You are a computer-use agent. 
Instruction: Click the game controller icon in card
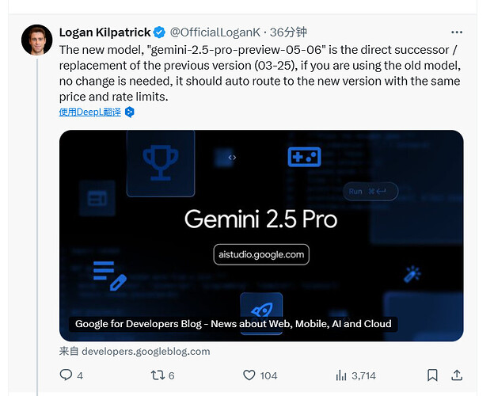pos(304,157)
